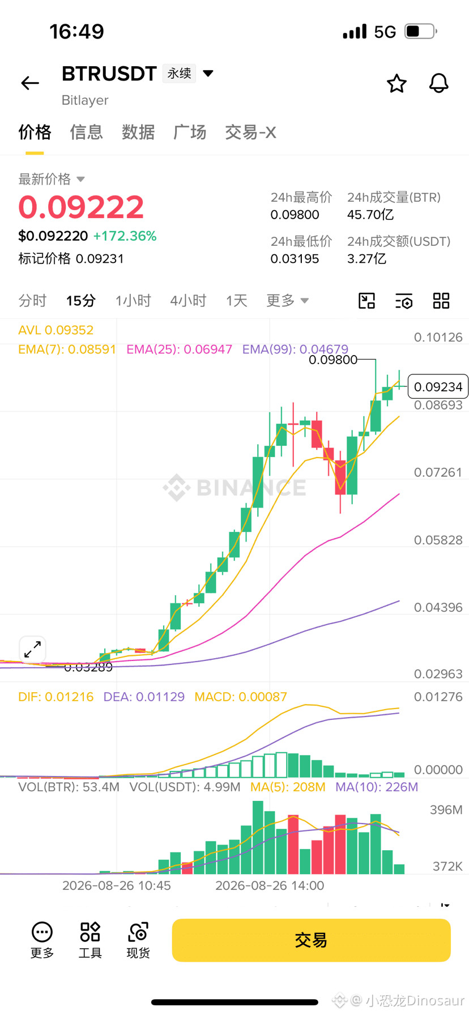Open 更多 timeframe dropdown
Image resolution: width=469 pixels, height=1015 pixels.
click(x=288, y=300)
